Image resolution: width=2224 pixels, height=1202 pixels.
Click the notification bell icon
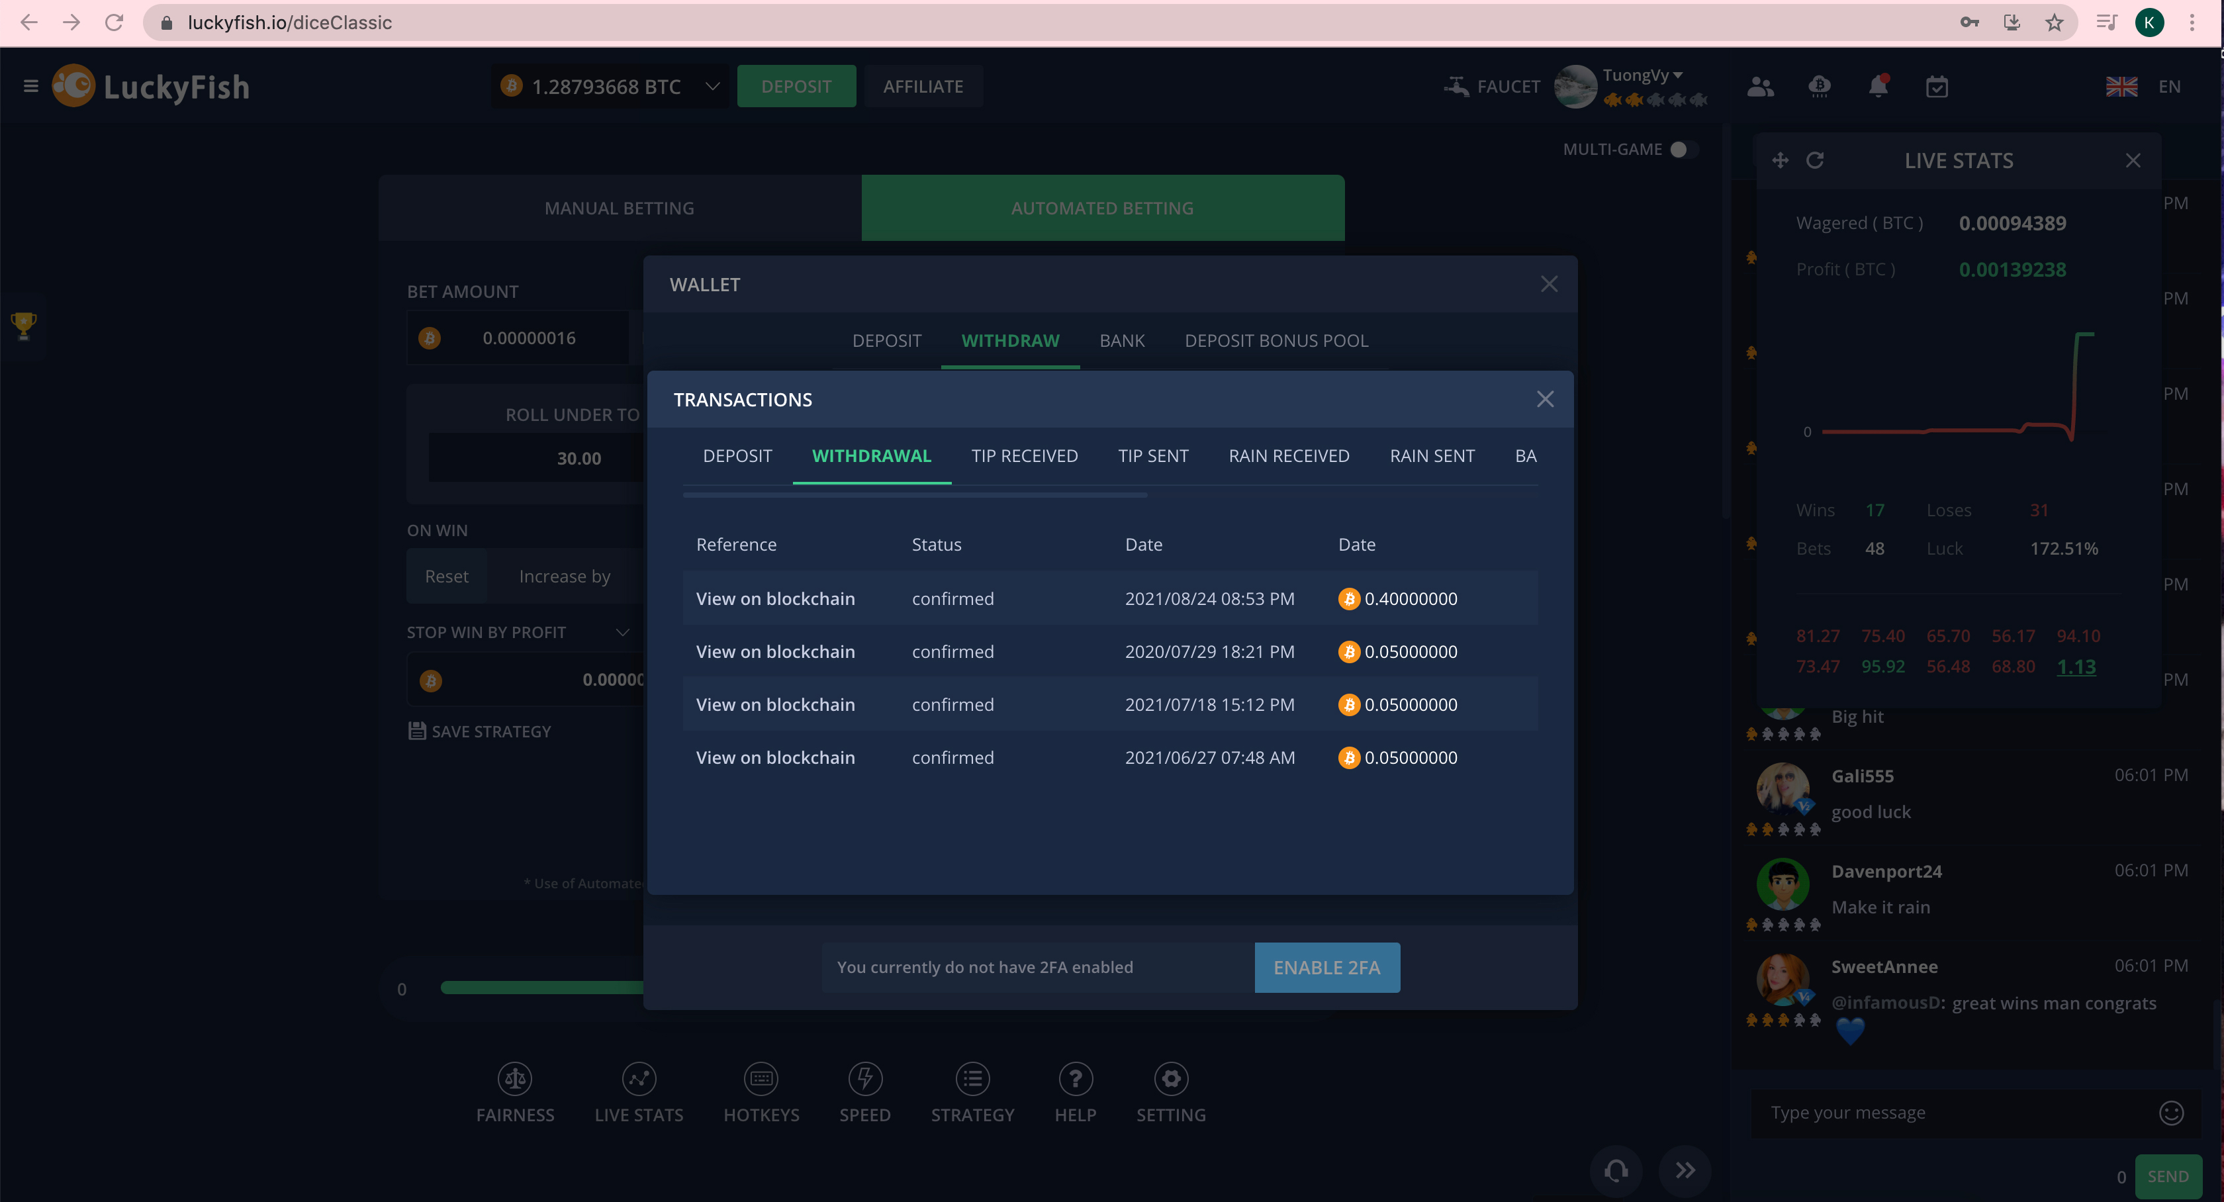point(1878,86)
